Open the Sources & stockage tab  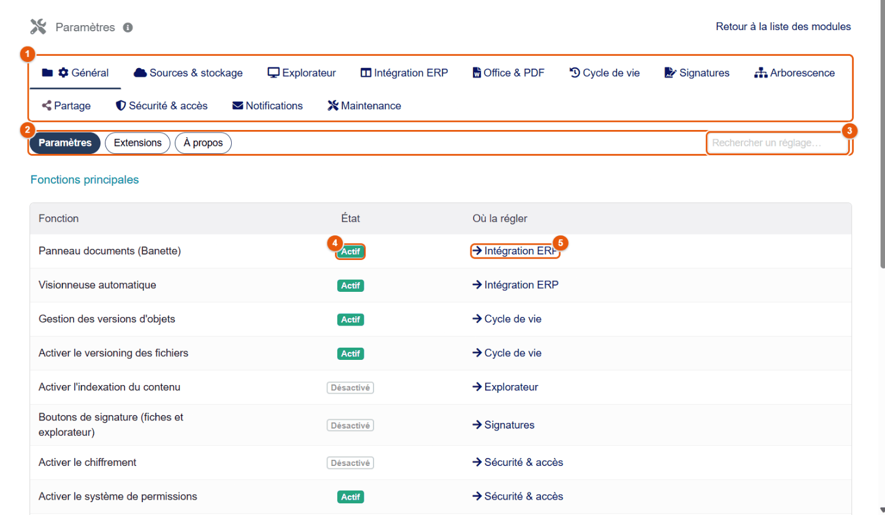[188, 73]
